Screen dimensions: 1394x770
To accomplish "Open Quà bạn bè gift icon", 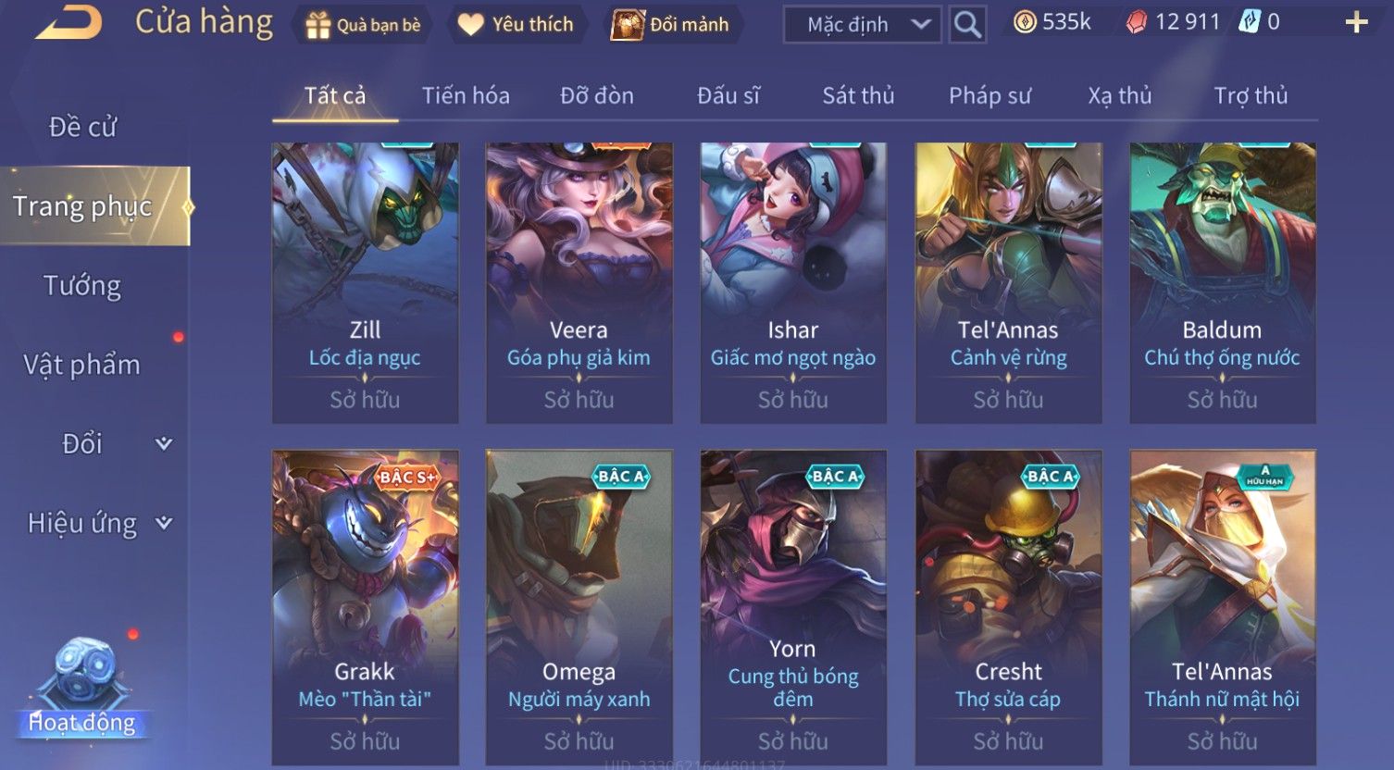I will 317,25.
